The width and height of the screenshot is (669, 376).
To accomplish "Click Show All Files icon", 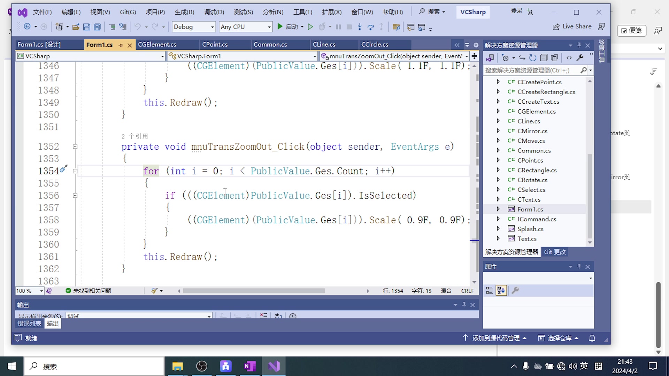I will 554,58.
